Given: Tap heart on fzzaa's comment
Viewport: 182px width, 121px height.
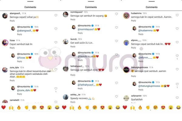Looking at the screenshot, I should pos(56,42).
